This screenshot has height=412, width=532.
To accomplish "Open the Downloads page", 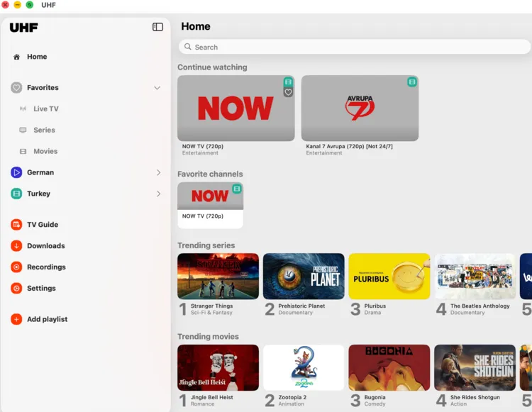I will pos(46,246).
